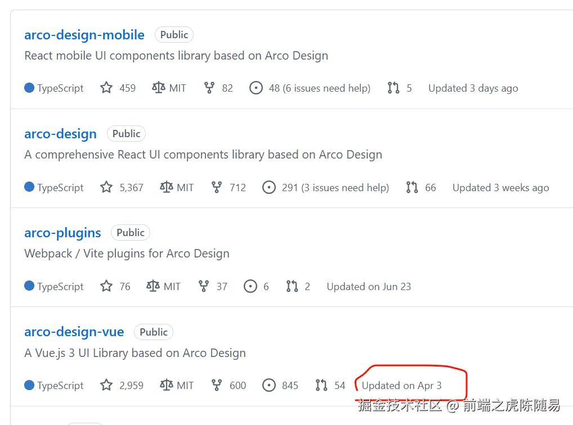Click the issues icon showing 291
The height and width of the screenshot is (425, 573).
coord(269,187)
